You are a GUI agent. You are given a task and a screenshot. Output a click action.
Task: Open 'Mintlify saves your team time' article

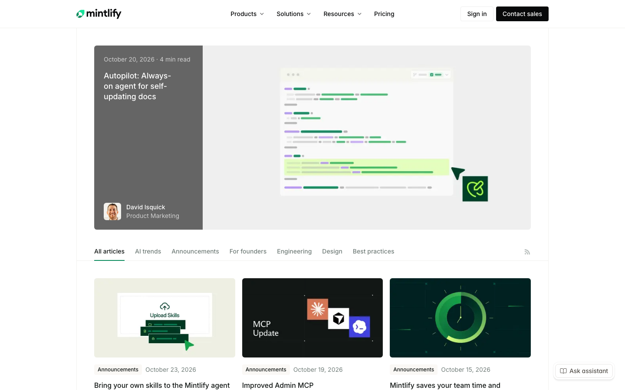[x=445, y=385]
